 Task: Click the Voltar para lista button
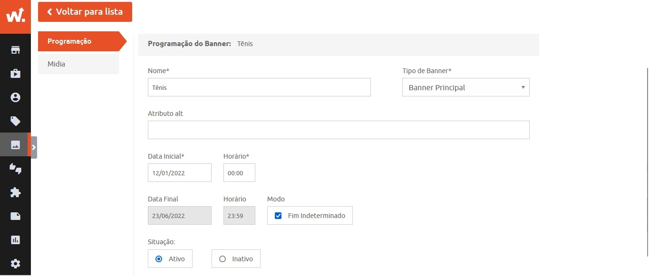point(85,12)
